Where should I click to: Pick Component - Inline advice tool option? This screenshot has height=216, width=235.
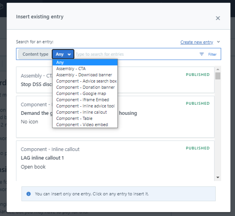pyautogui.click(x=85, y=106)
